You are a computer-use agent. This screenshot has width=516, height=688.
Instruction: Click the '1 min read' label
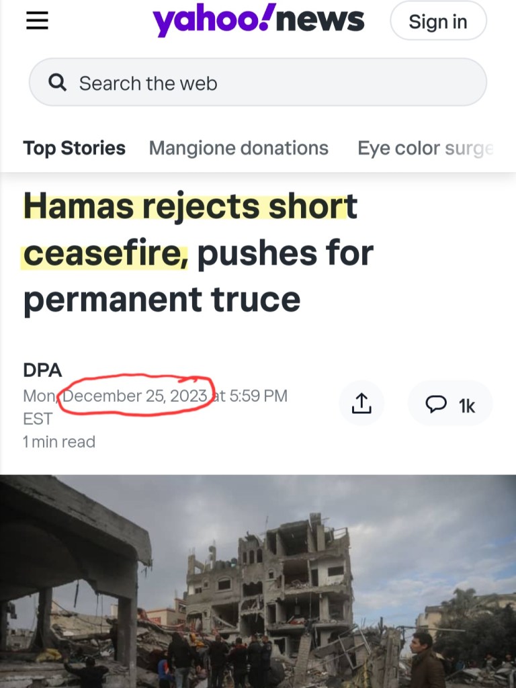tap(59, 441)
